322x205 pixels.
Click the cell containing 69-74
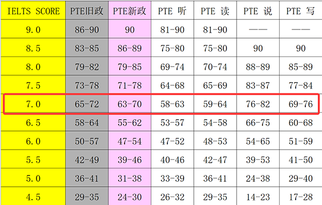tap(172, 66)
